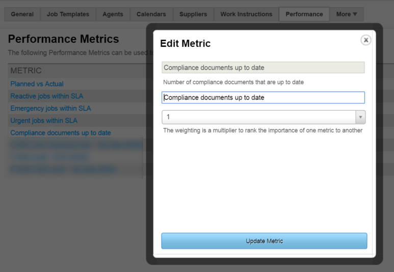Open the Planned vs Actual metric

tap(37, 84)
